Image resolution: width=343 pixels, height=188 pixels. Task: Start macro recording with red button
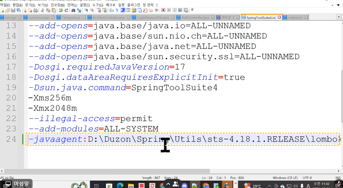163,10
